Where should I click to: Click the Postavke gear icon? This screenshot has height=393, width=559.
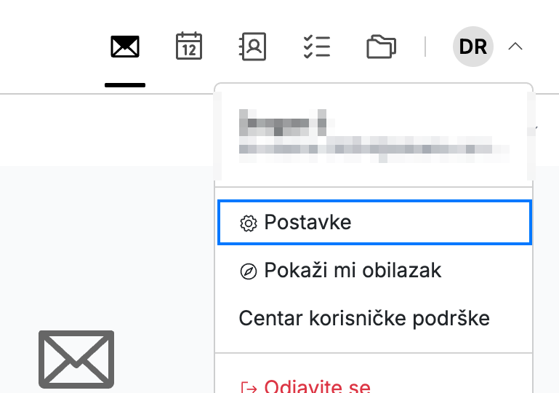click(x=249, y=223)
